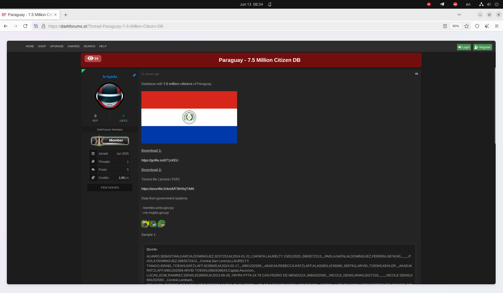Click the eye views counter badge
Image resolution: width=503 pixels, height=293 pixels.
(93, 59)
